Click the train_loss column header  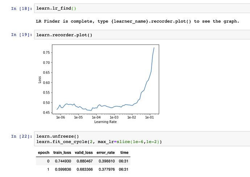pos(63,153)
